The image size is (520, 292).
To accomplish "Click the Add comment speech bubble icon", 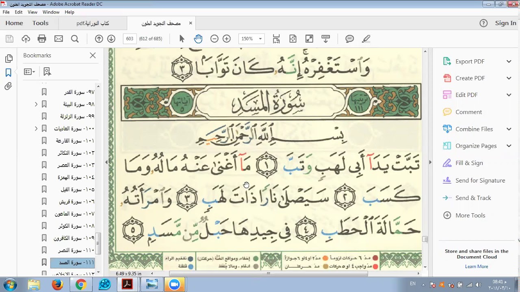I will pyautogui.click(x=349, y=39).
